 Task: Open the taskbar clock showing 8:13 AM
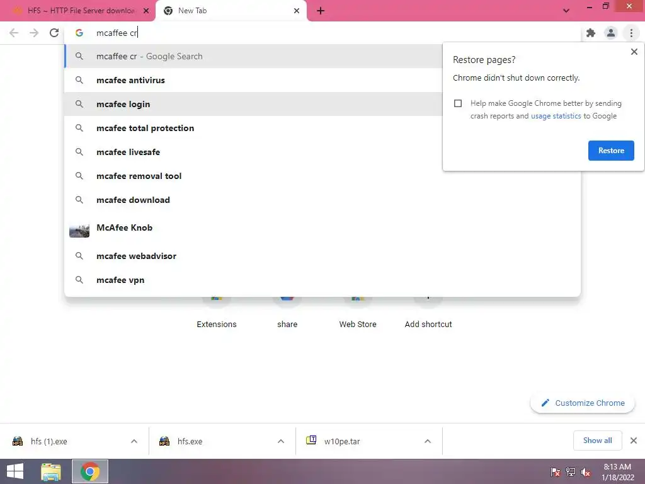(x=618, y=472)
